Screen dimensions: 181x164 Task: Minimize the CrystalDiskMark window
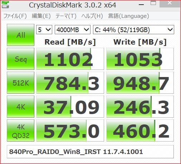(141, 5)
